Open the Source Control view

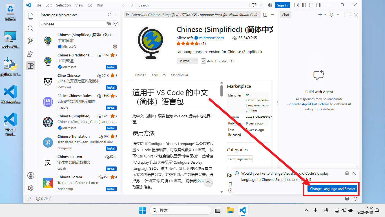(x=31, y=41)
